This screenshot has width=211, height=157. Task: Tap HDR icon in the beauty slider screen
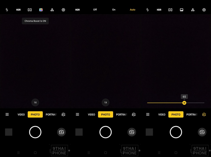click(x=159, y=10)
